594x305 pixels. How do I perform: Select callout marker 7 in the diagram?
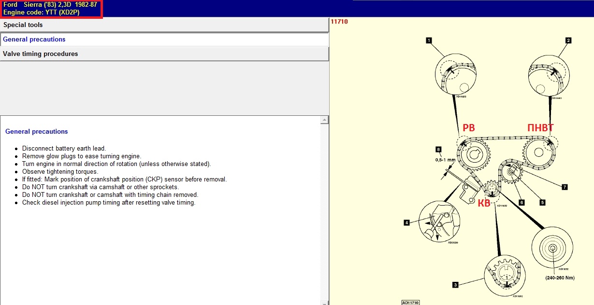564,187
